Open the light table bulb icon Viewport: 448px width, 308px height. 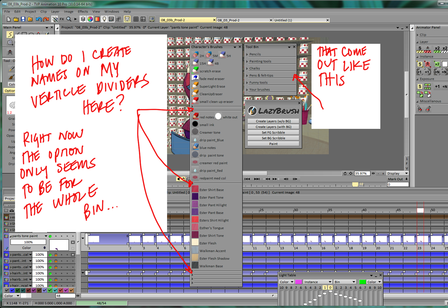pyautogui.click(x=104, y=19)
